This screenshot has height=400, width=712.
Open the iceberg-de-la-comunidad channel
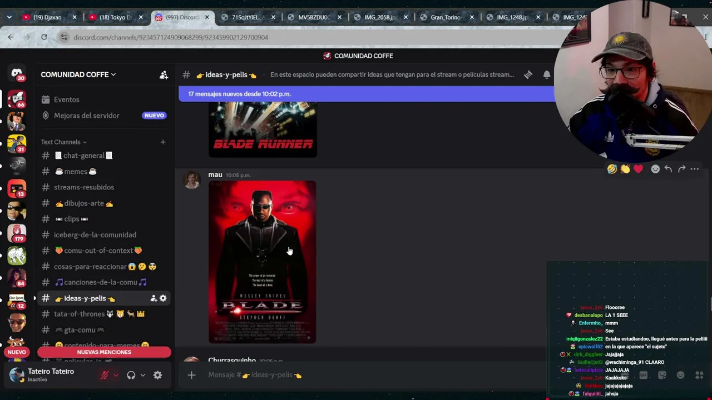point(104,235)
